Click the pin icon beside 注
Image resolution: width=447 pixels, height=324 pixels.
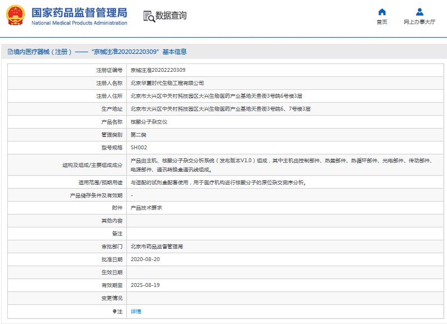[x=115, y=312]
